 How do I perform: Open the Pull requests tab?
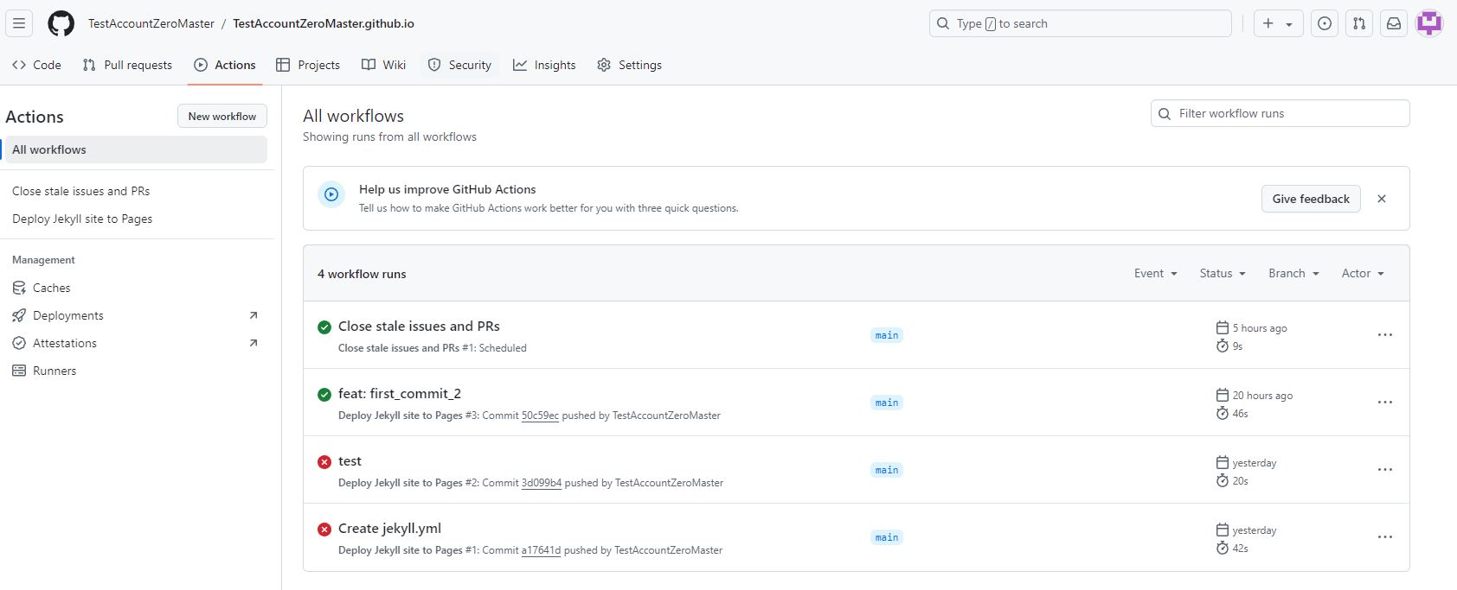click(x=127, y=65)
